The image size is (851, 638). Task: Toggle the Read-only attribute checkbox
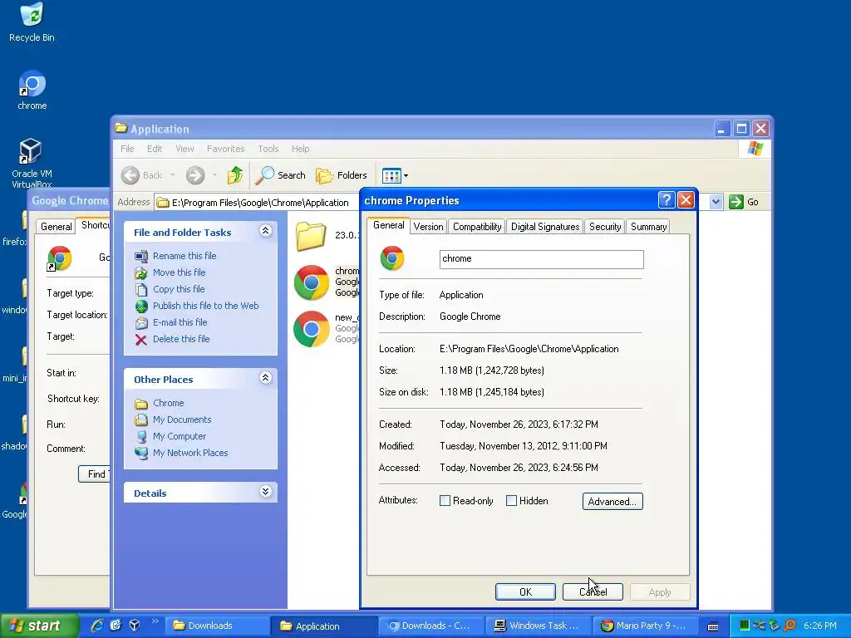pyautogui.click(x=445, y=501)
